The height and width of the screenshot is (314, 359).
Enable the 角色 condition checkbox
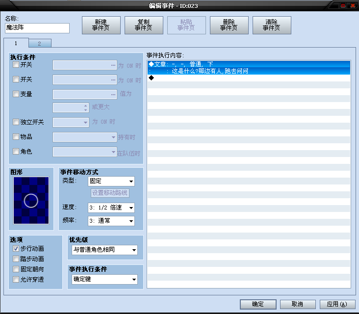(x=16, y=152)
